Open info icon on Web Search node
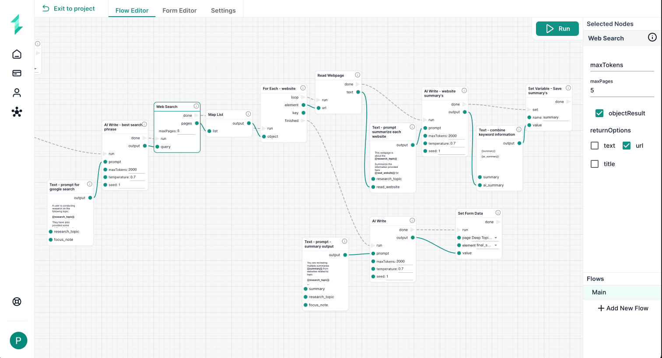Image resolution: width=662 pixels, height=358 pixels. pos(196,106)
